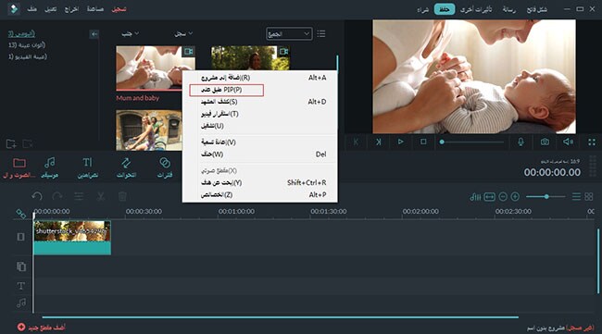Collapse the media sidebar with arrow button
This screenshot has width=602, height=334.
click(x=94, y=34)
